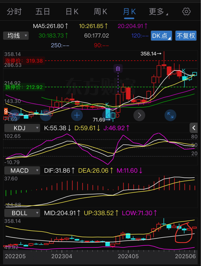Tap the D:59.61 KDJ value

pos(87,128)
